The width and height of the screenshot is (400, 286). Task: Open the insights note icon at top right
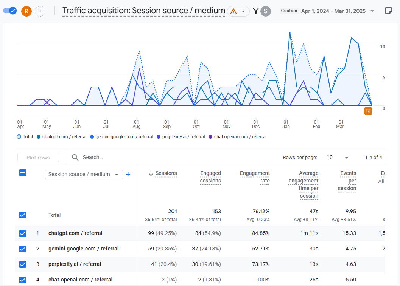tap(388, 11)
